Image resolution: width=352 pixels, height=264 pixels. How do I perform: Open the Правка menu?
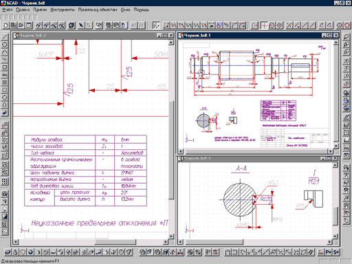23,10
